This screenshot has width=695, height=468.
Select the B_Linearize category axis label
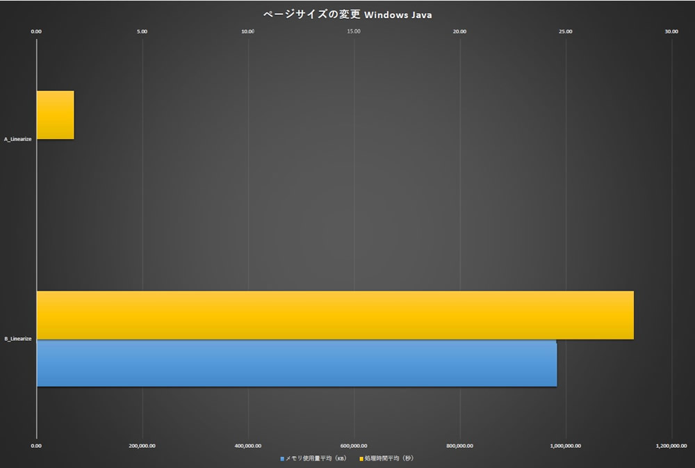17,339
